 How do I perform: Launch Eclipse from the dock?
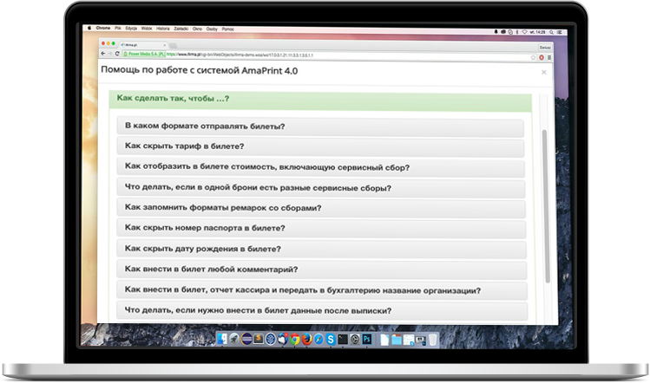tap(246, 339)
